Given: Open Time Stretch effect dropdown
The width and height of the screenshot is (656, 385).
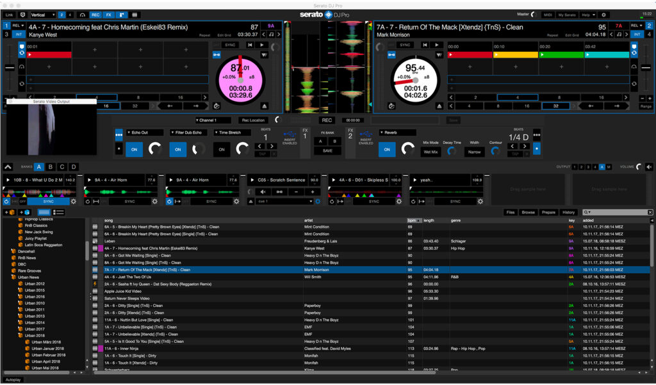Looking at the screenshot, I should (232, 132).
